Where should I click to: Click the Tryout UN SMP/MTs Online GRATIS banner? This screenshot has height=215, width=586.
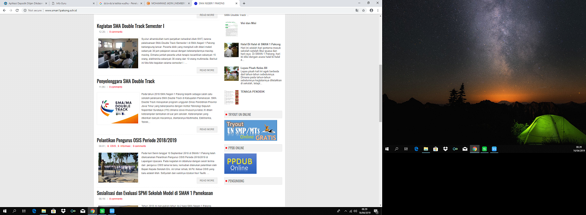250,130
